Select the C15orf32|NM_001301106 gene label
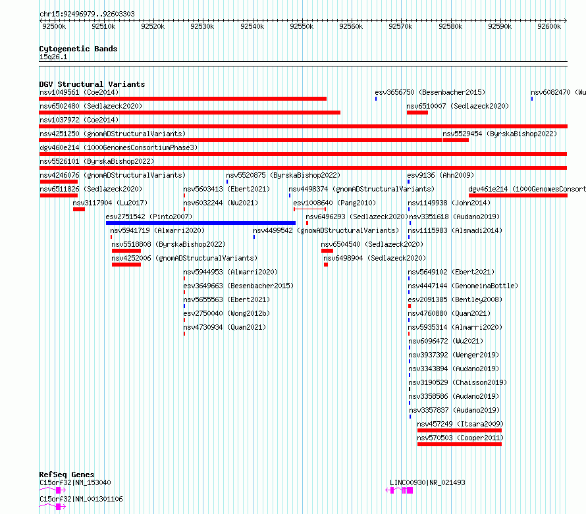Viewport: 586px width, 514px height. click(81, 499)
